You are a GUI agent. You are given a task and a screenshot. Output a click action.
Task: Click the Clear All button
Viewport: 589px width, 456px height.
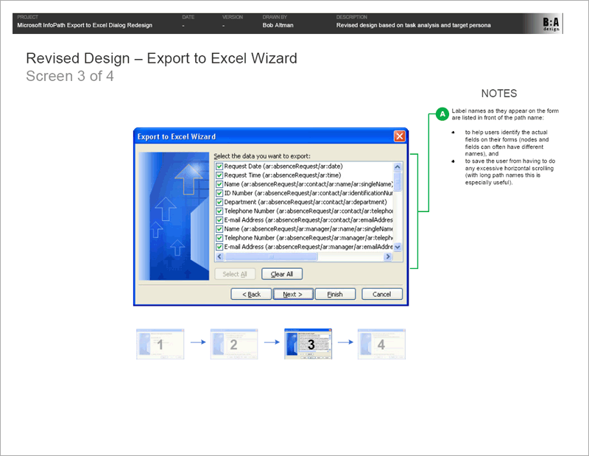(282, 274)
